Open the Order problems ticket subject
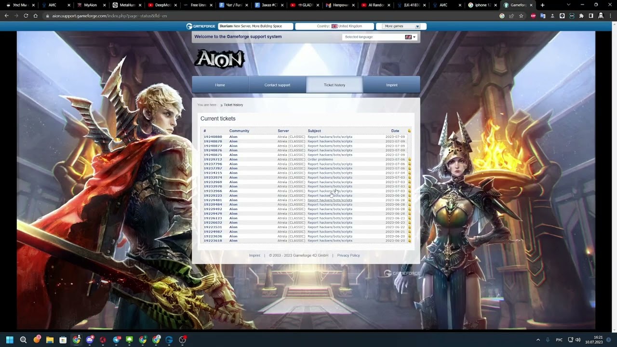Screen dimensions: 617x347 [x=320, y=159]
